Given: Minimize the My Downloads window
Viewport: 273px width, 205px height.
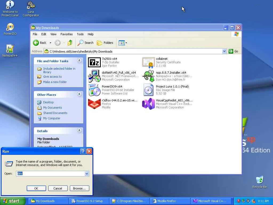Looking at the screenshot, I should (226, 27).
